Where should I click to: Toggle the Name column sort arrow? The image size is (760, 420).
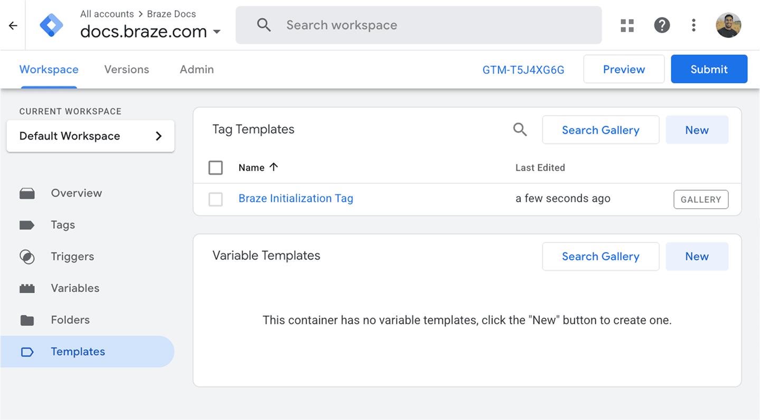tap(274, 167)
